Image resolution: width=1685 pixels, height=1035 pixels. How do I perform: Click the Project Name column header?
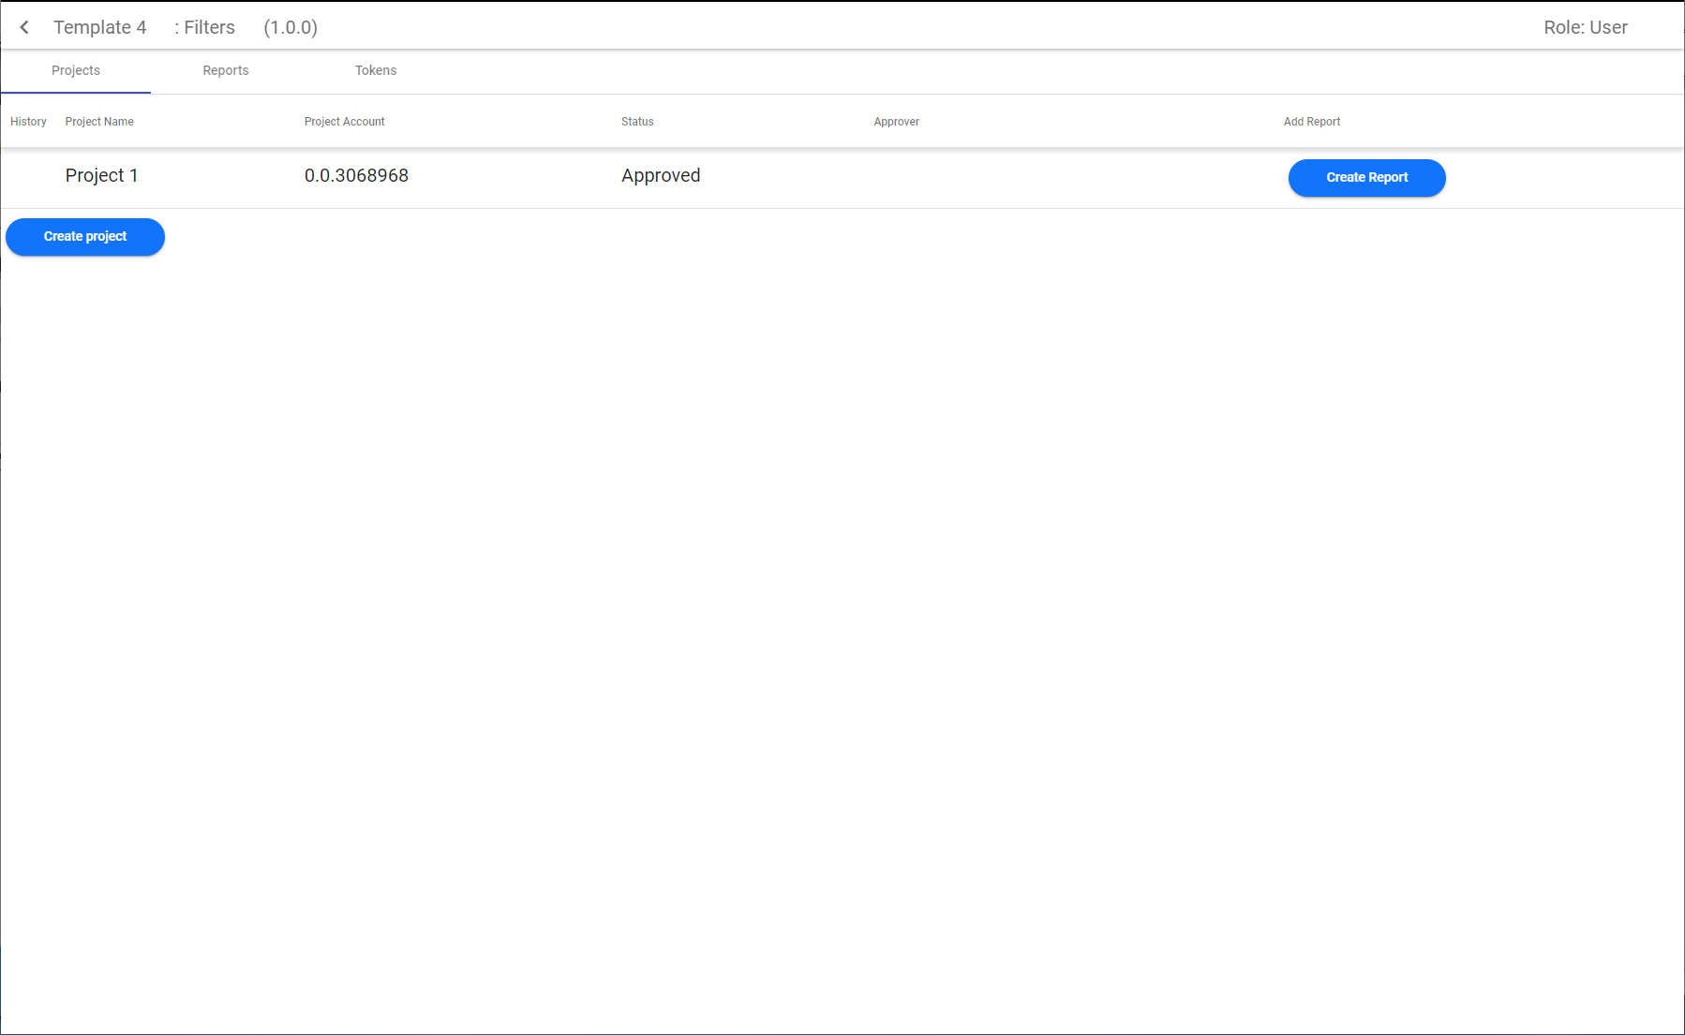pos(99,122)
